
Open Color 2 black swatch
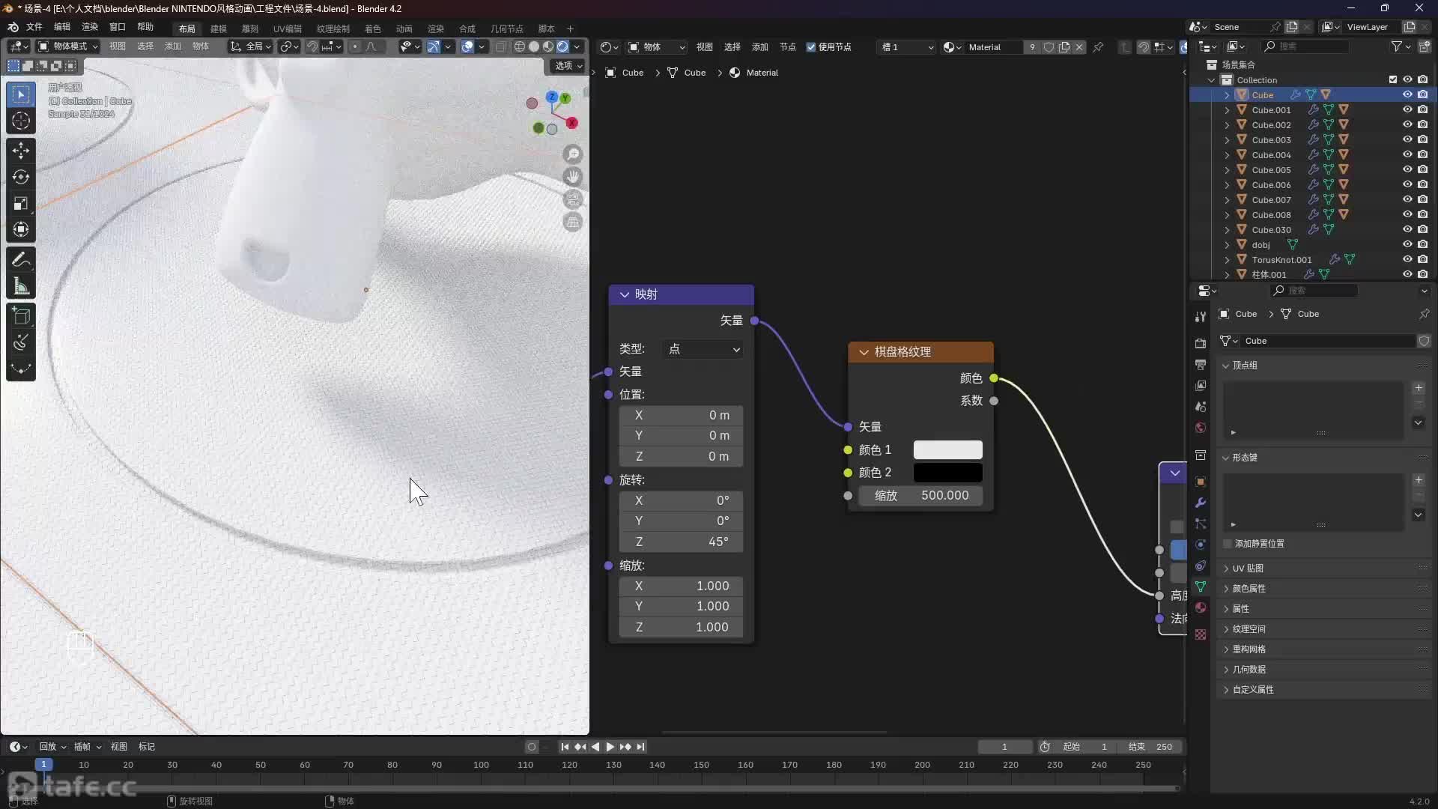coord(947,473)
